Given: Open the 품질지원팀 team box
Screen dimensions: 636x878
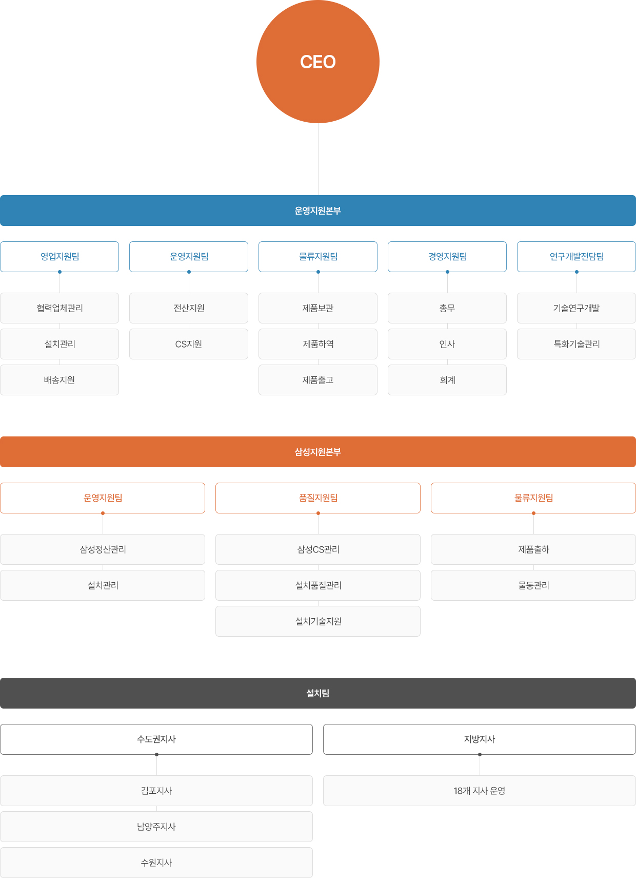Looking at the screenshot, I should click(318, 498).
